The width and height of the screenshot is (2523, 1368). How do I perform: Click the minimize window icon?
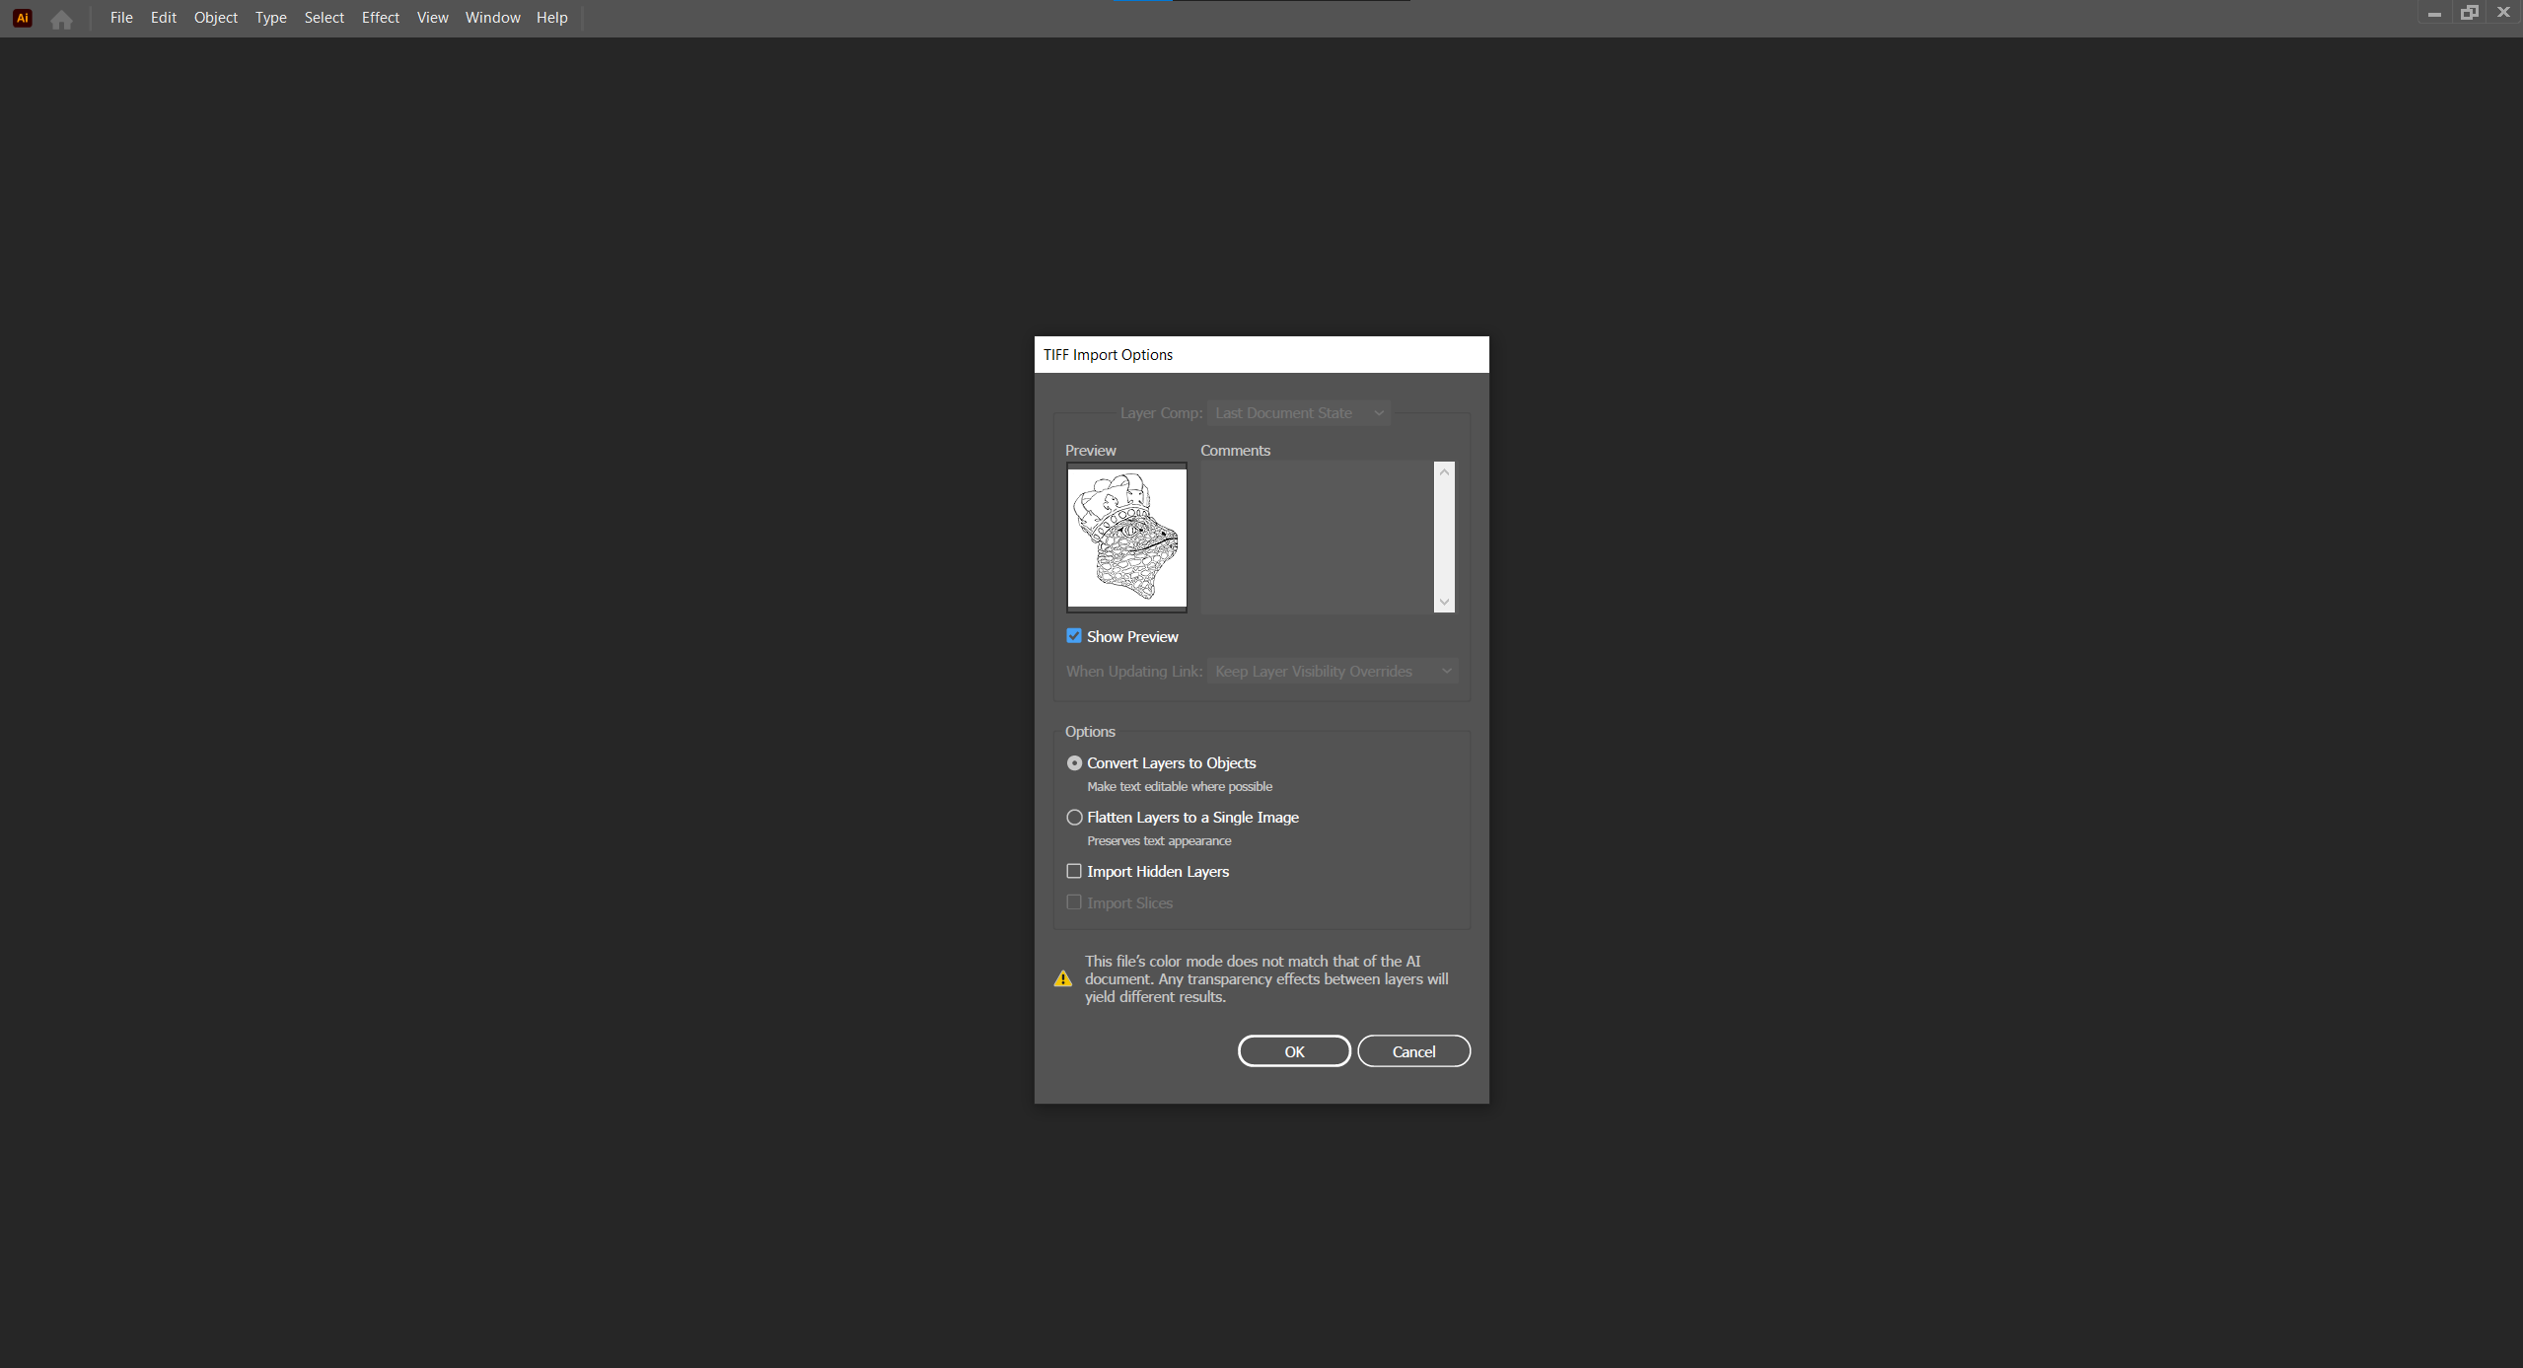pyautogui.click(x=2434, y=14)
